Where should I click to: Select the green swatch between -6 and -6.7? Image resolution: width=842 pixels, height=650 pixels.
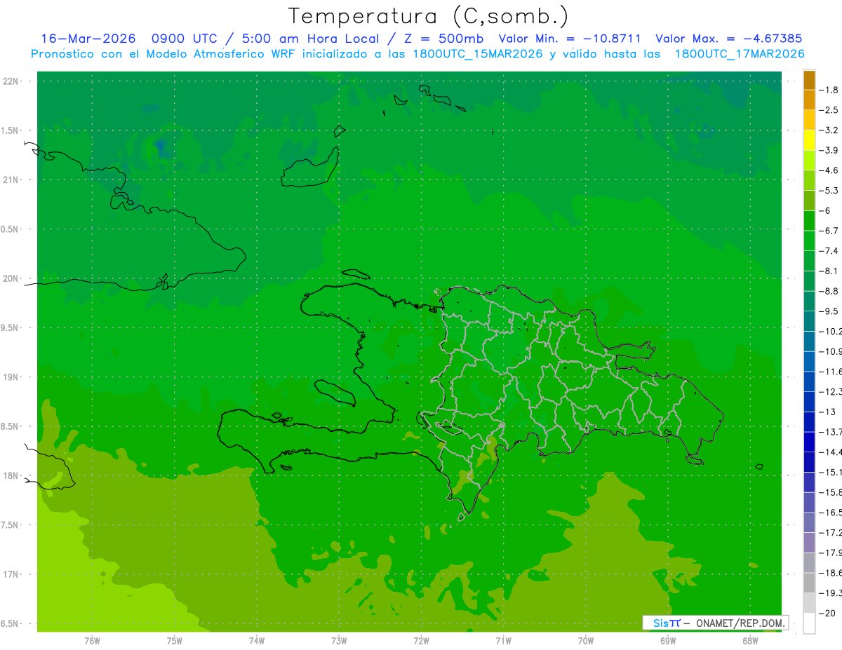coord(809,221)
